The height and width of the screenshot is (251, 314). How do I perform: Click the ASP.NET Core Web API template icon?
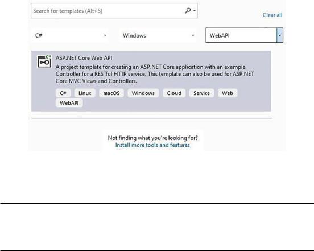(x=44, y=61)
